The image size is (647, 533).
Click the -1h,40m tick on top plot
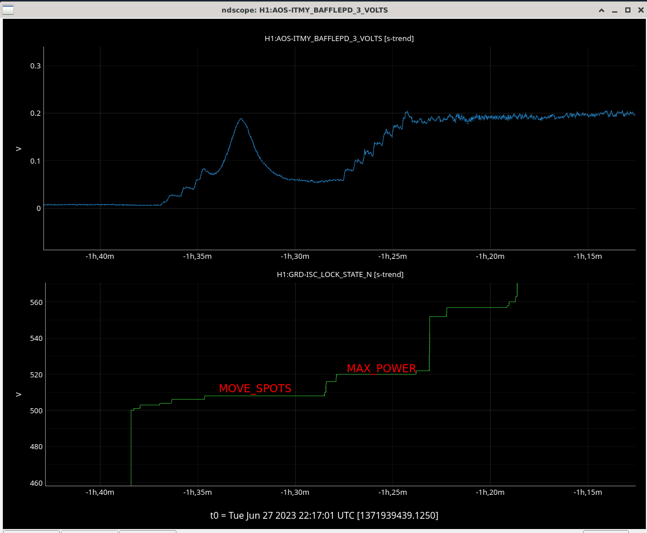tap(100, 257)
